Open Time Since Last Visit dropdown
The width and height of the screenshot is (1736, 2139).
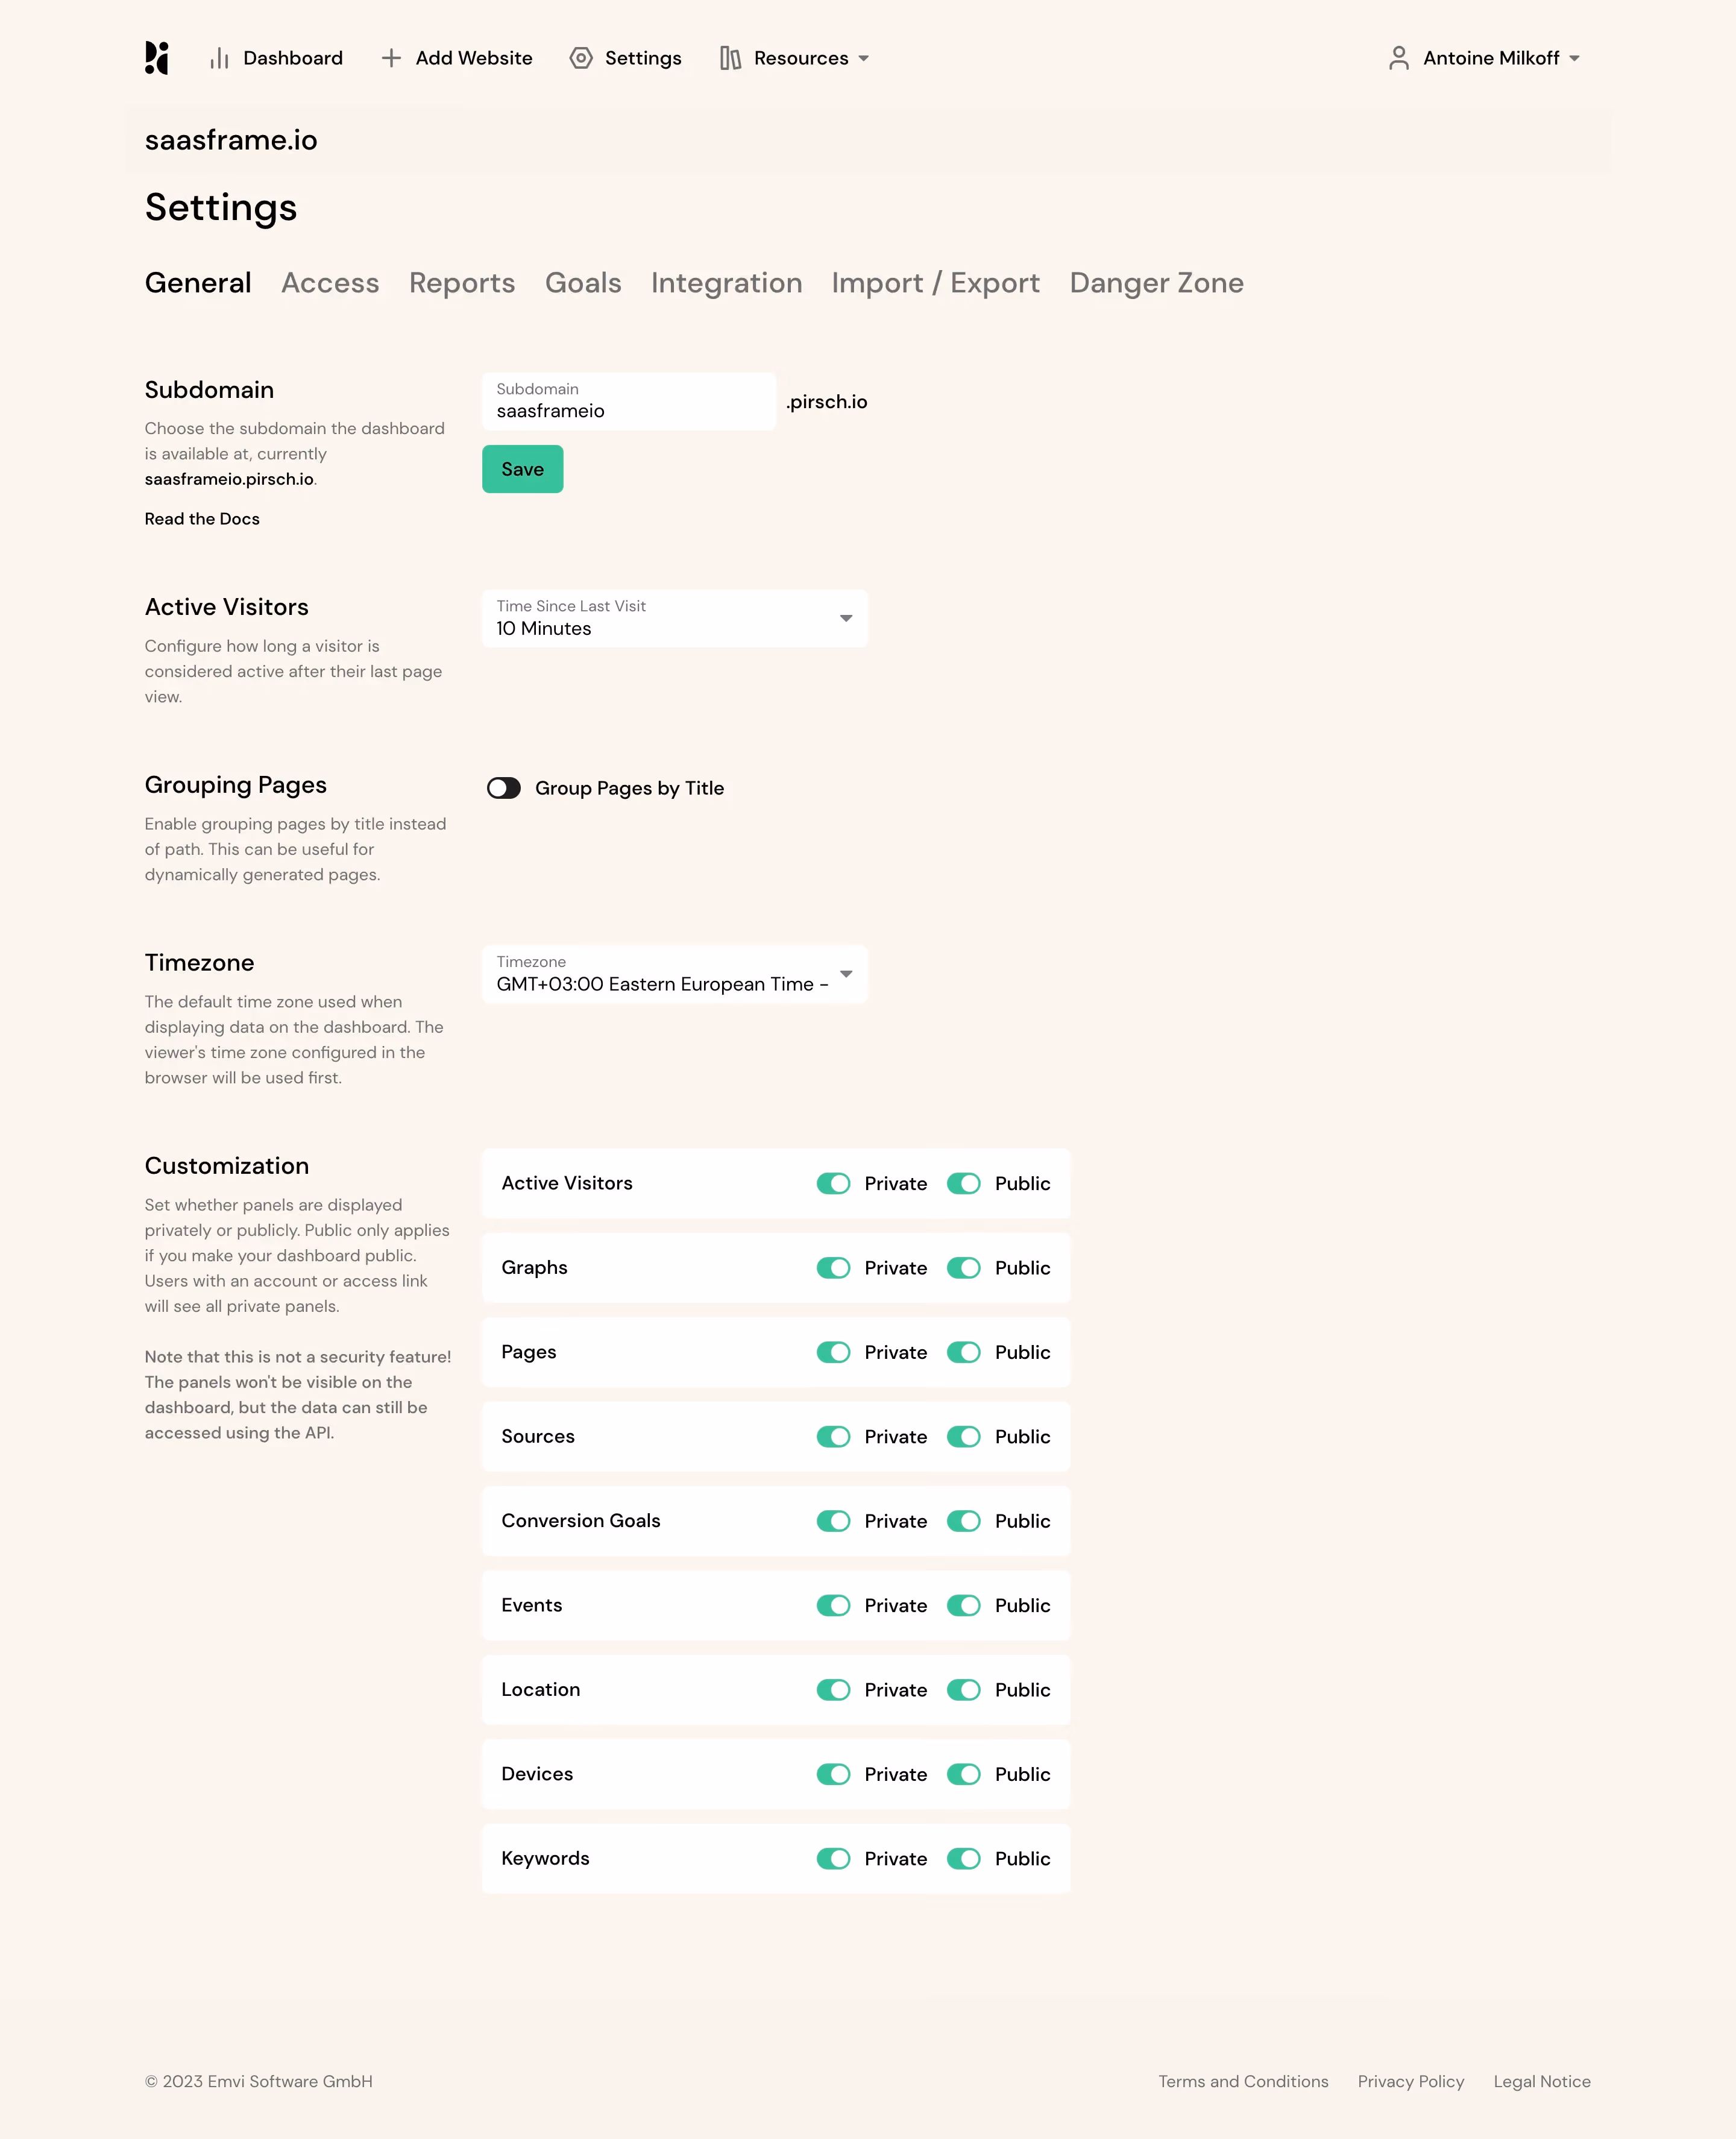tap(675, 618)
